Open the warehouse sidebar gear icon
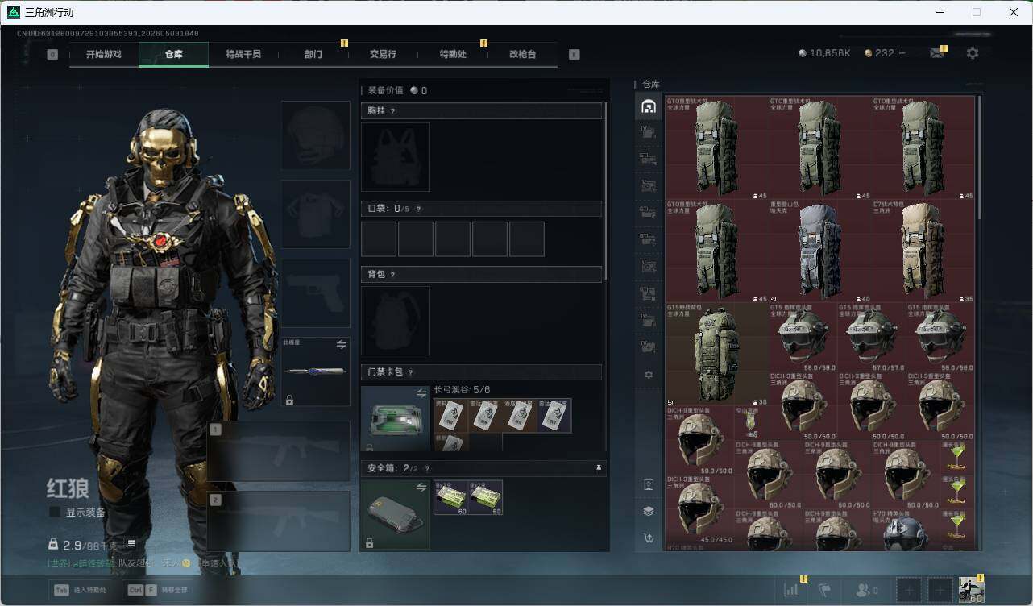Screen dimensions: 1033x606 (x=649, y=375)
